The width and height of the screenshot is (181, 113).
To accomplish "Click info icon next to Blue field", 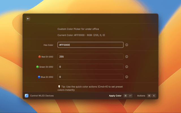I will point(127,77).
